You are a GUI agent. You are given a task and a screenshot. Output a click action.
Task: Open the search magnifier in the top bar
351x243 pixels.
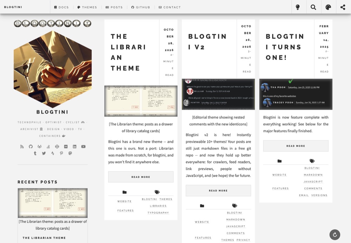(x=313, y=7)
